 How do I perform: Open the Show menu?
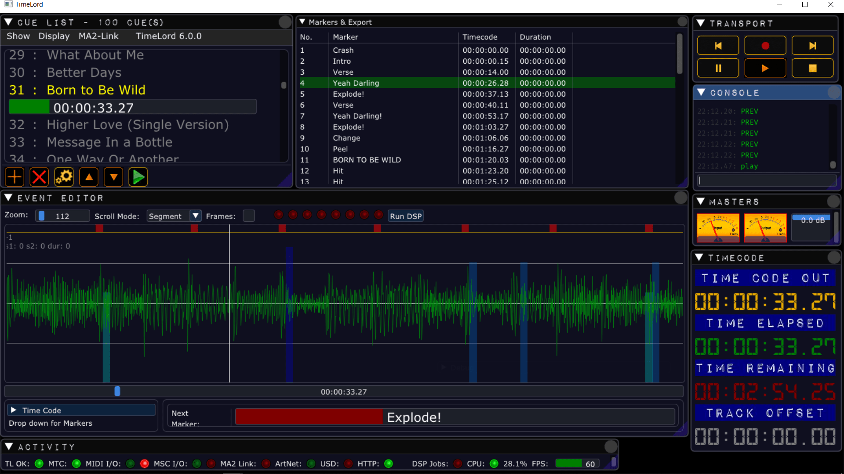[18, 36]
